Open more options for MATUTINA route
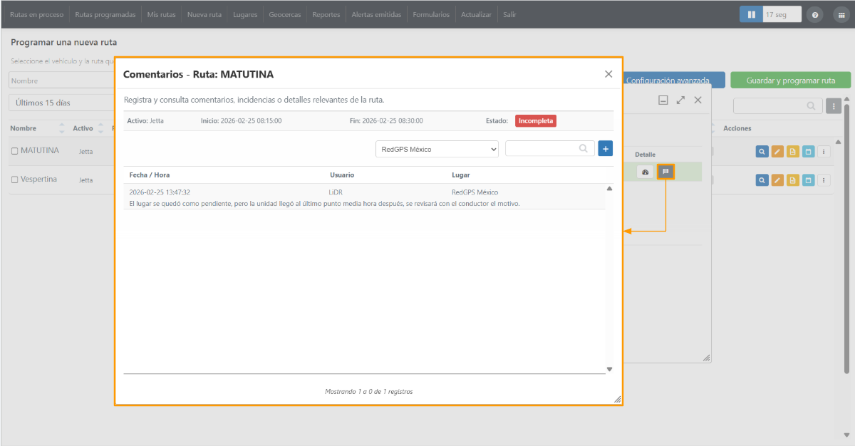Viewport: 855px width, 446px height. pyautogui.click(x=824, y=151)
